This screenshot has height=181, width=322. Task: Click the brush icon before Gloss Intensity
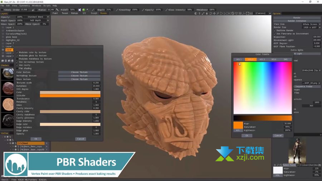[166, 10]
